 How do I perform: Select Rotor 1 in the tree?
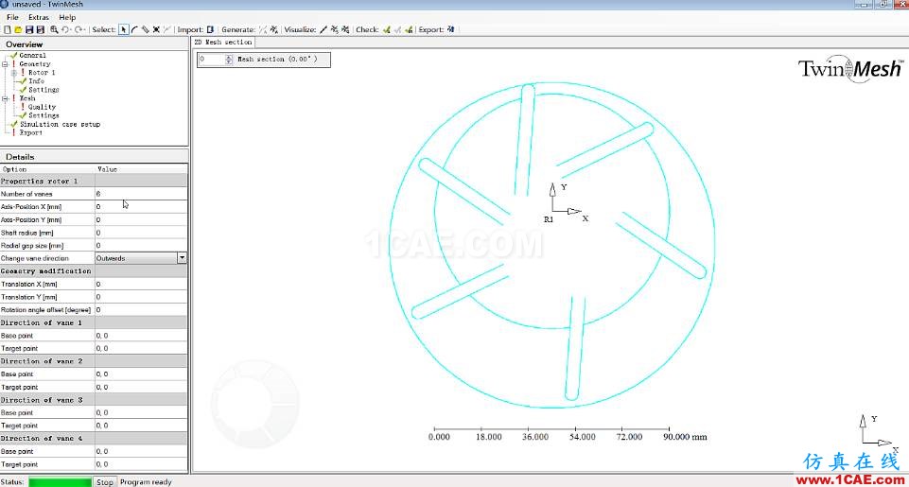(42, 73)
